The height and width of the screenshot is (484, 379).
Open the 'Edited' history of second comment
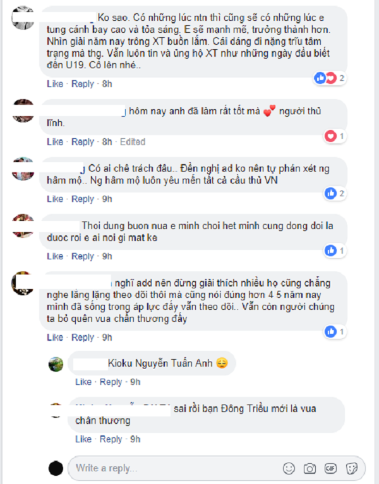point(133,142)
